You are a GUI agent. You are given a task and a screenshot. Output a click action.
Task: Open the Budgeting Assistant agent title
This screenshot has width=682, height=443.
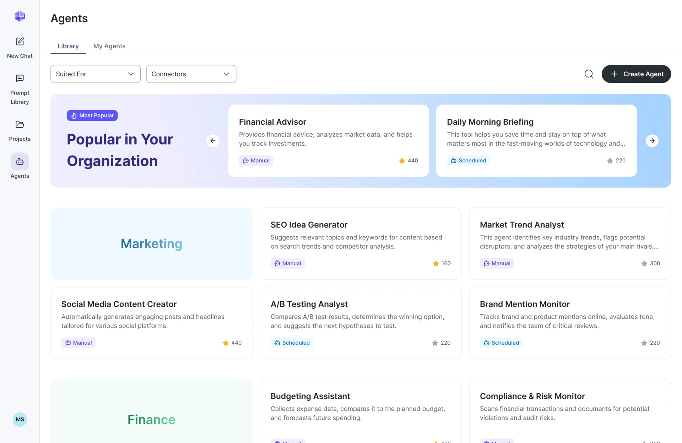click(x=310, y=396)
